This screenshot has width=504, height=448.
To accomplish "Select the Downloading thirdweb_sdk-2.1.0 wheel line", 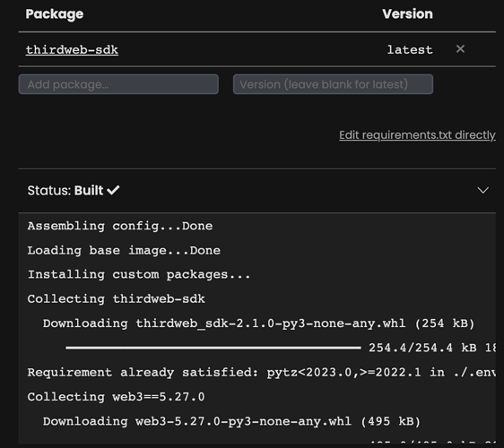I will (x=259, y=323).
